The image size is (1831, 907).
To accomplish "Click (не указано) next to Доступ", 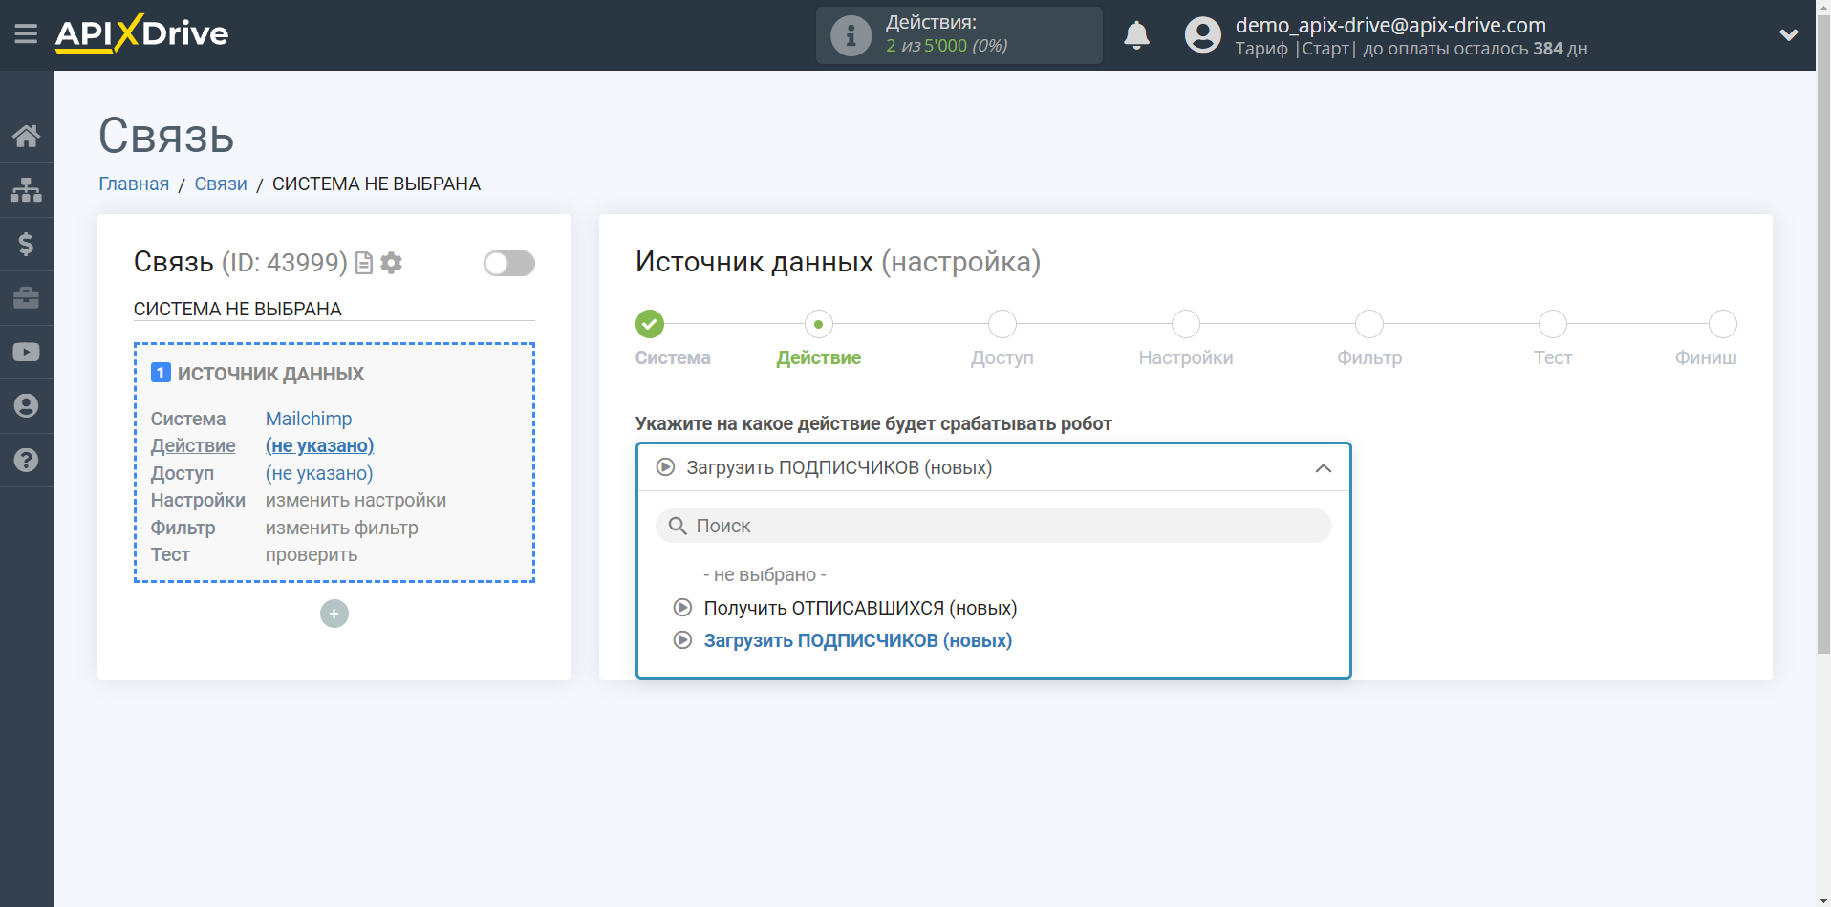I will click(x=319, y=473).
